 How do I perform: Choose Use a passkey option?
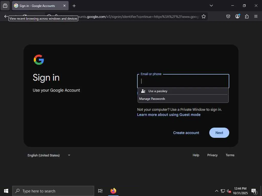click(183, 91)
